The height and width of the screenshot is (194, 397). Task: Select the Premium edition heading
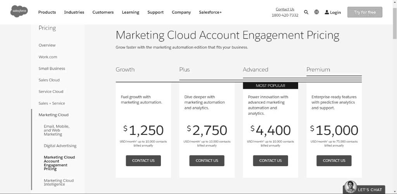(x=318, y=70)
